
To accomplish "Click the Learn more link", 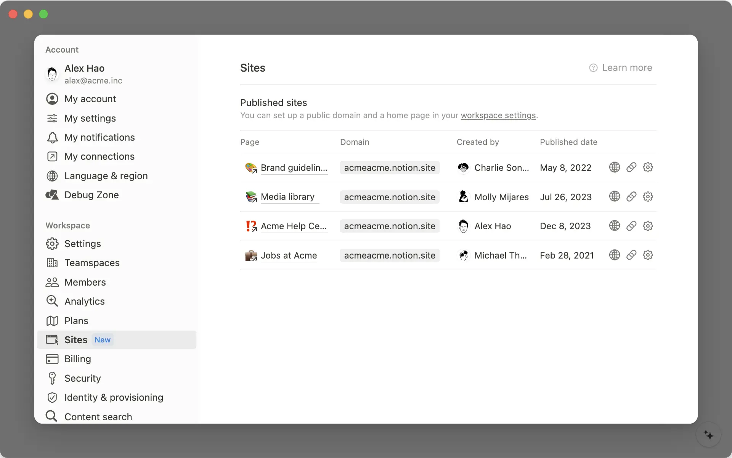I will (x=628, y=67).
